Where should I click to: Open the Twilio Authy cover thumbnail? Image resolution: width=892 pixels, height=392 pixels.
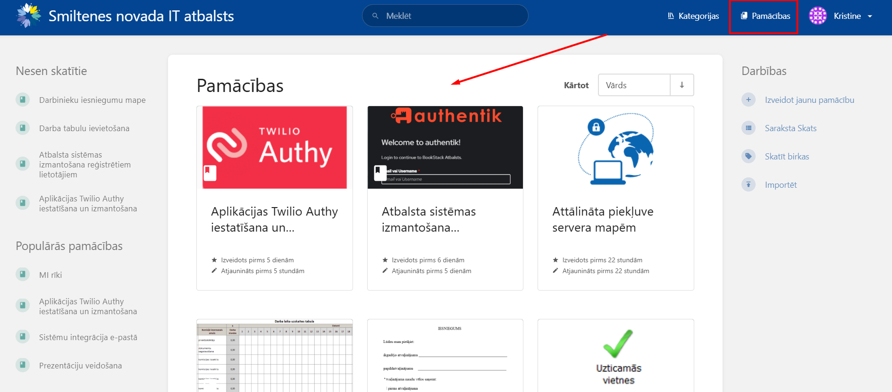275,147
